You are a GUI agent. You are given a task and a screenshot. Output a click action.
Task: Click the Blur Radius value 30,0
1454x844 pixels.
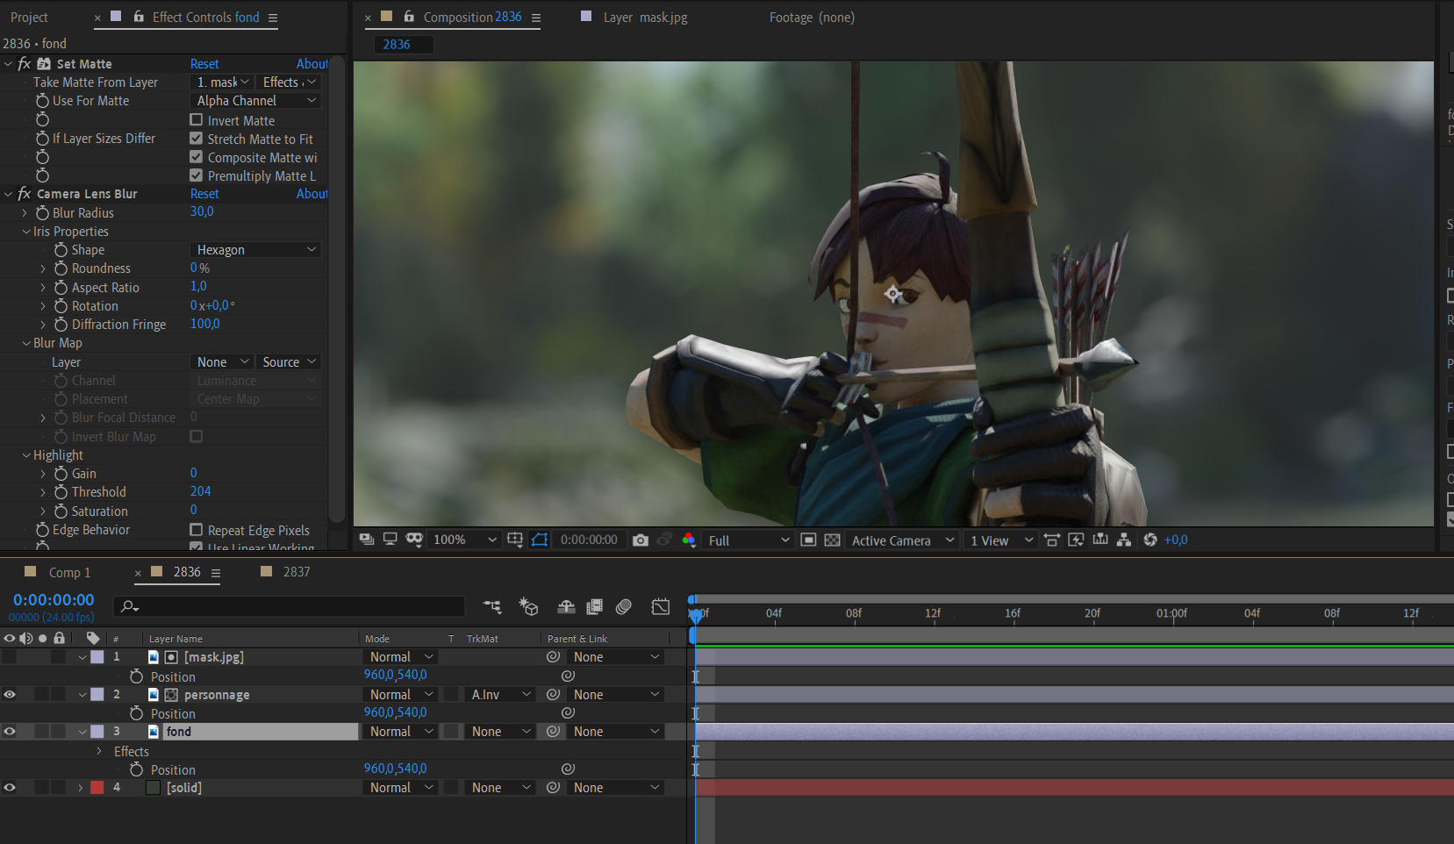[x=202, y=211]
